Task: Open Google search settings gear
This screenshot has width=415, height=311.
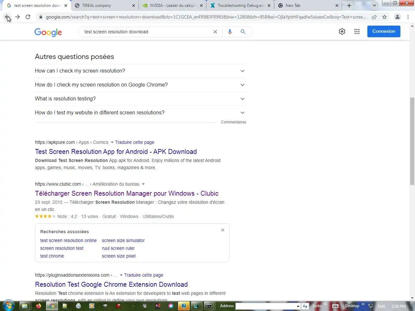Action: tap(342, 31)
